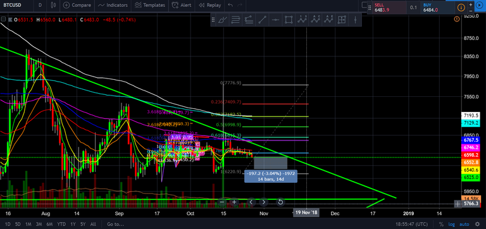Click the redo arrow

tap(239, 5)
